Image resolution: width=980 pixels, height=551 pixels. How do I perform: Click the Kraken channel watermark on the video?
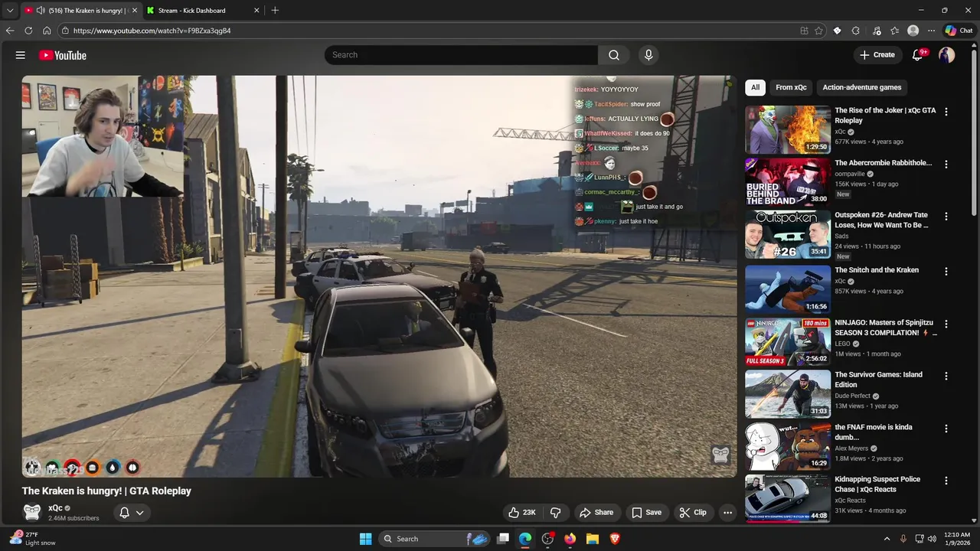(x=720, y=455)
